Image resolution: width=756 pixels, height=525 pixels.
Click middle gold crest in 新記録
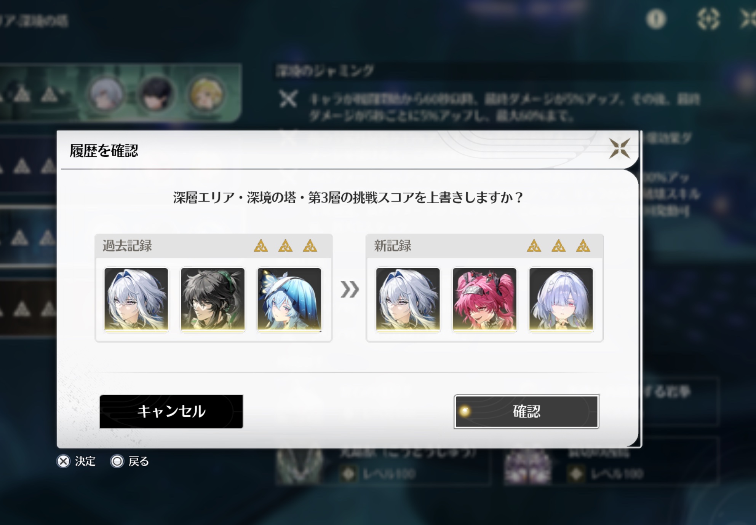click(x=558, y=246)
